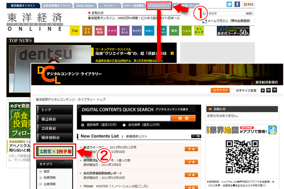Click the DCL library logo
The image size is (284, 189).
tap(69, 75)
